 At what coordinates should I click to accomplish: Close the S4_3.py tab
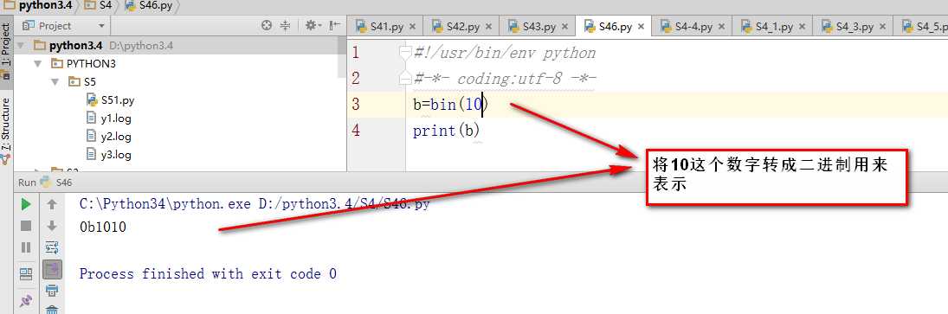[x=883, y=27]
